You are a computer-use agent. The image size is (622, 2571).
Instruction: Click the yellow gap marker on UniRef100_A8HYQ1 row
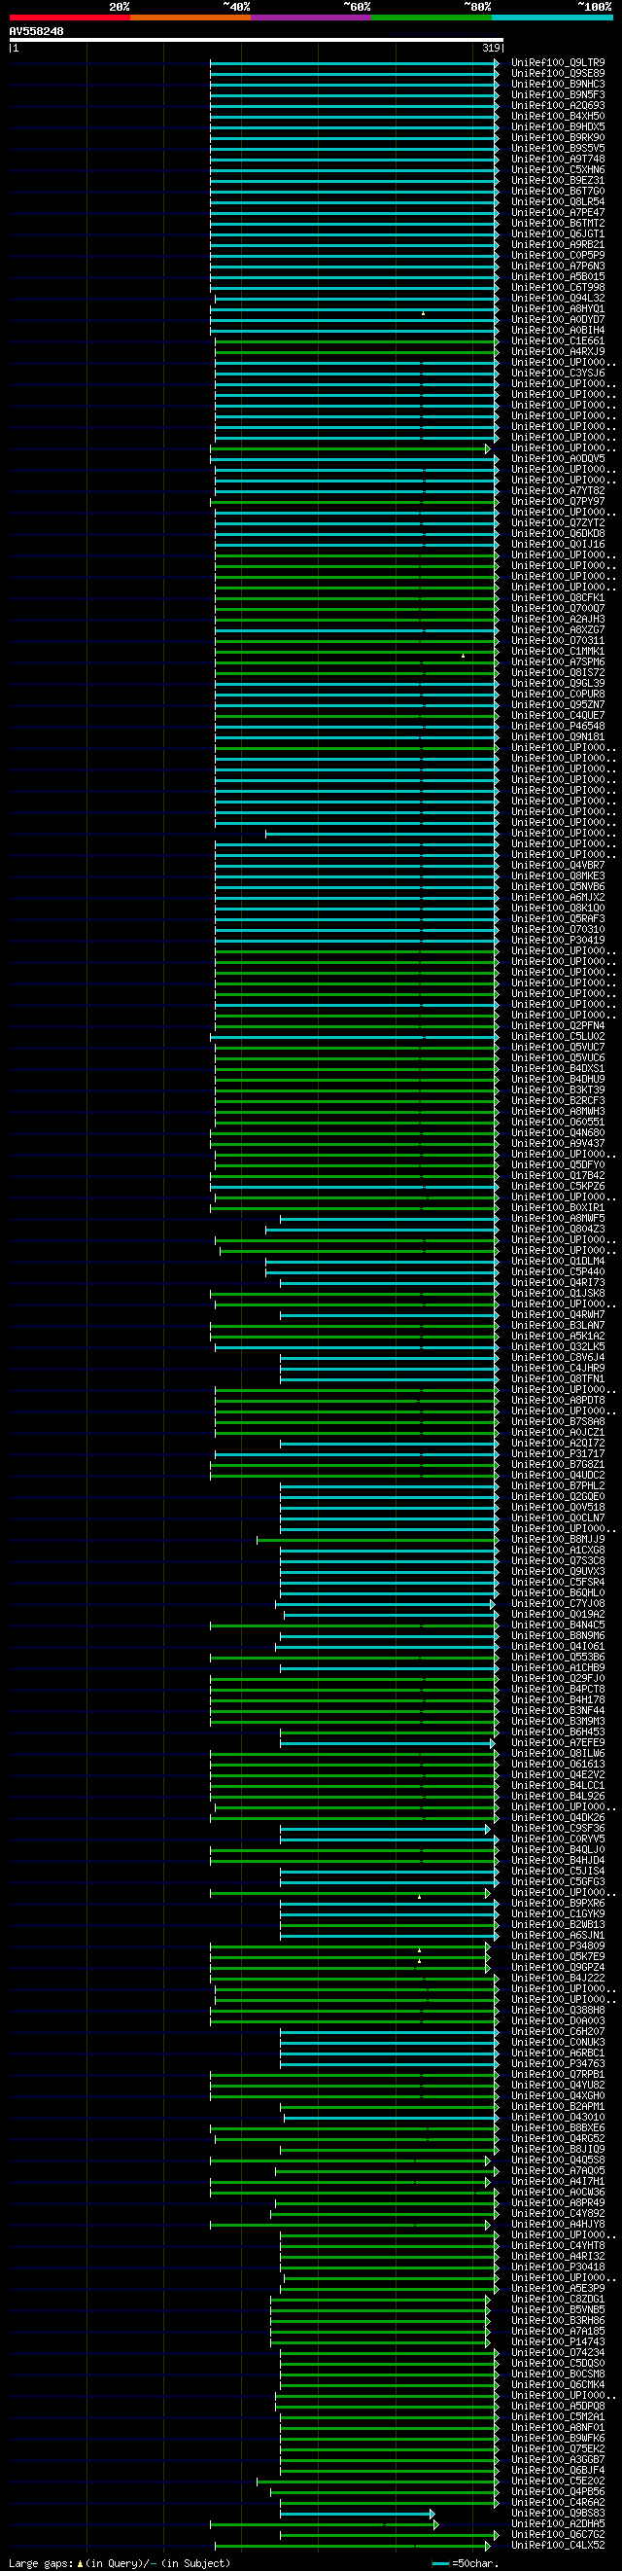423,313
